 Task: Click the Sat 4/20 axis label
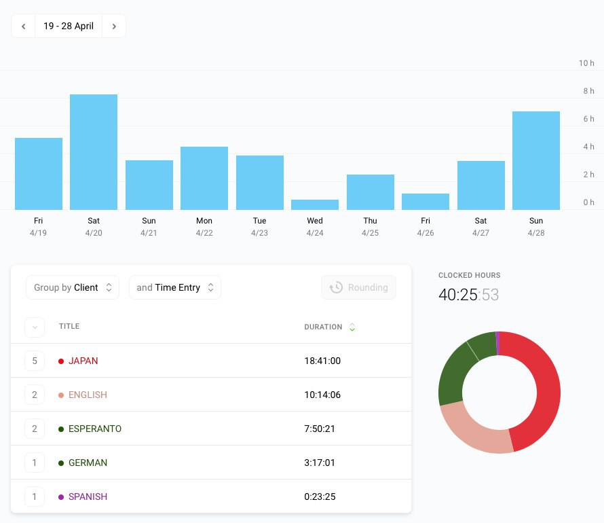click(x=94, y=227)
